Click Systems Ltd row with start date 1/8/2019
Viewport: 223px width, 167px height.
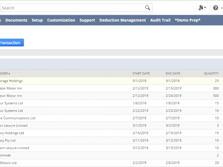tap(111, 103)
